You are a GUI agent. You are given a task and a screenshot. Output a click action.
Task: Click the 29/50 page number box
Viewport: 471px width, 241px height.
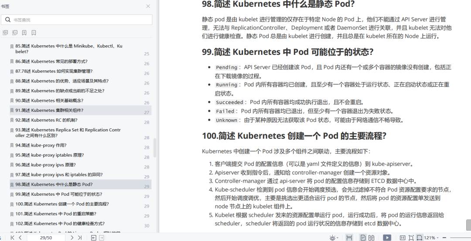click(46, 238)
